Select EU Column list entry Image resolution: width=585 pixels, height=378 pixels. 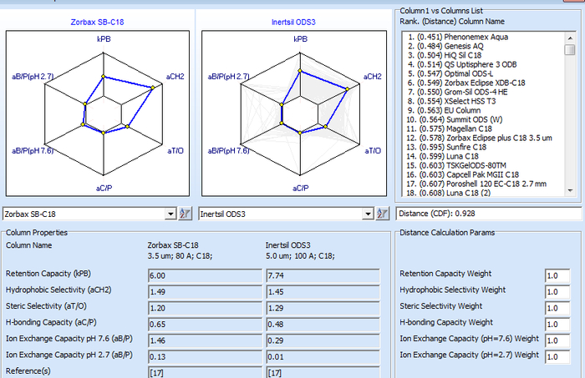point(444,110)
